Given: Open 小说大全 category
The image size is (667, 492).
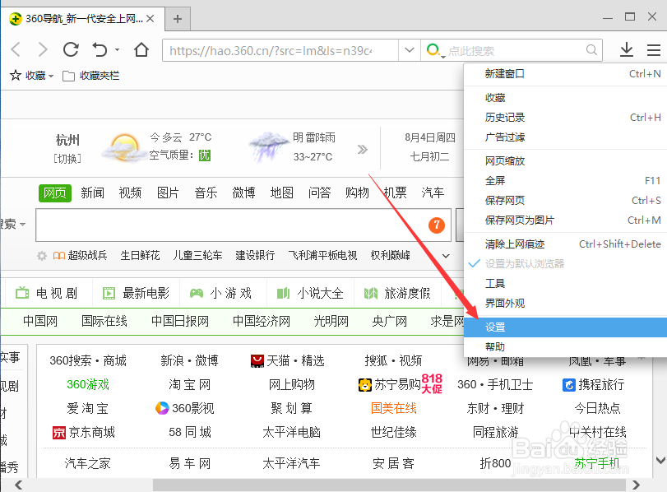Looking at the screenshot, I should 310,293.
